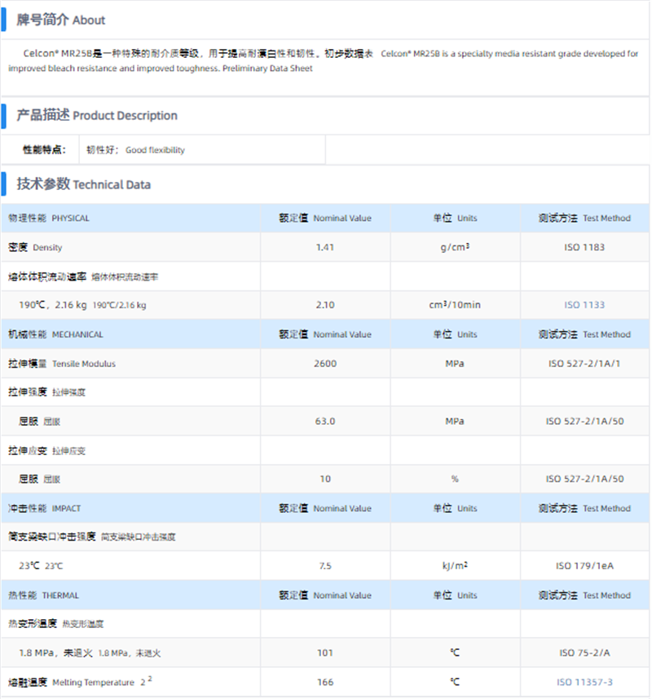Select the 物理性能 PHYSICAL header row label
Image resolution: width=652 pixels, height=699 pixels.
click(x=49, y=219)
